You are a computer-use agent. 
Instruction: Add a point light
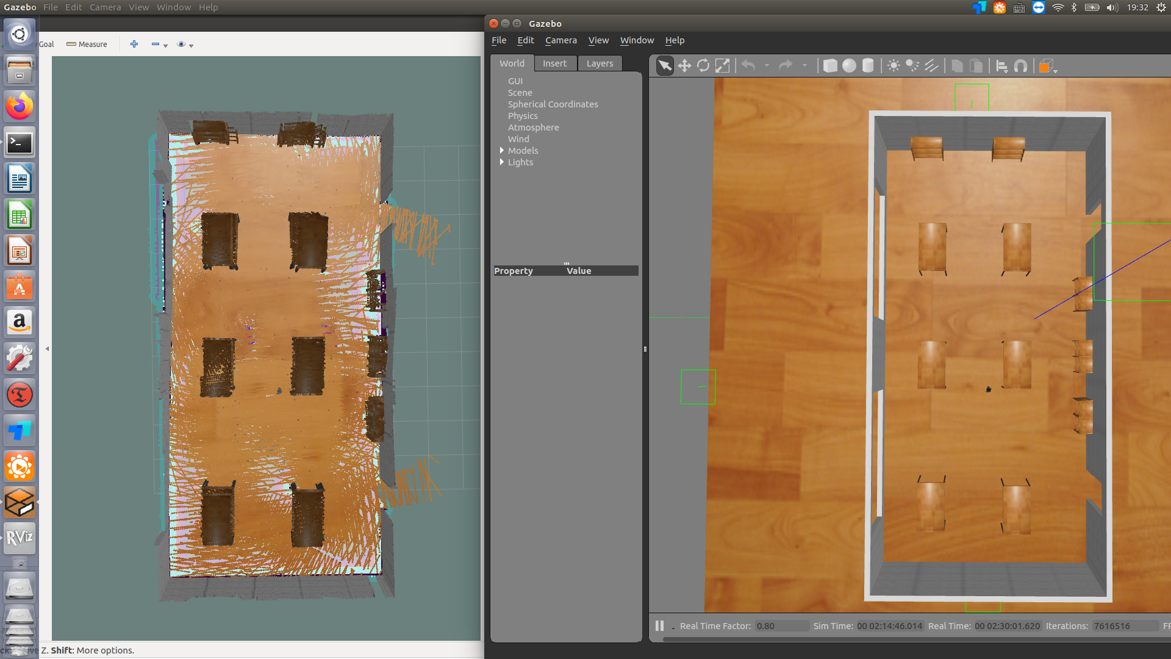(893, 66)
